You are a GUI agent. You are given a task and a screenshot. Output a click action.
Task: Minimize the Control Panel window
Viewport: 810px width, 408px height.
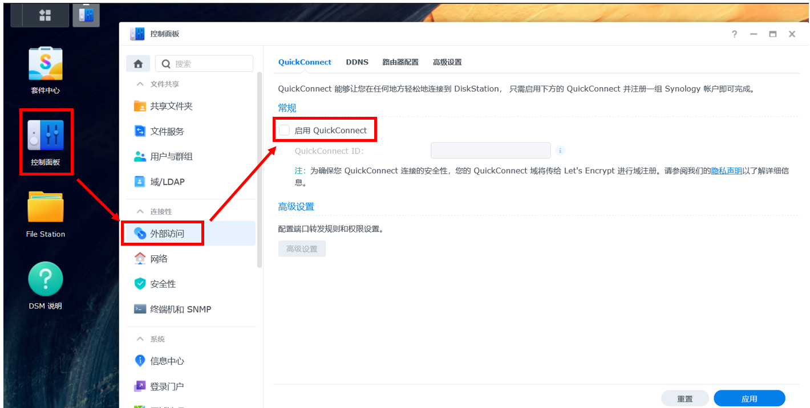point(754,34)
